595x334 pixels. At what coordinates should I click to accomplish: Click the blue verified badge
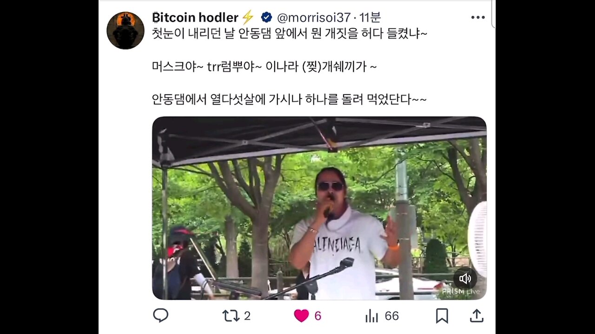pyautogui.click(x=266, y=18)
